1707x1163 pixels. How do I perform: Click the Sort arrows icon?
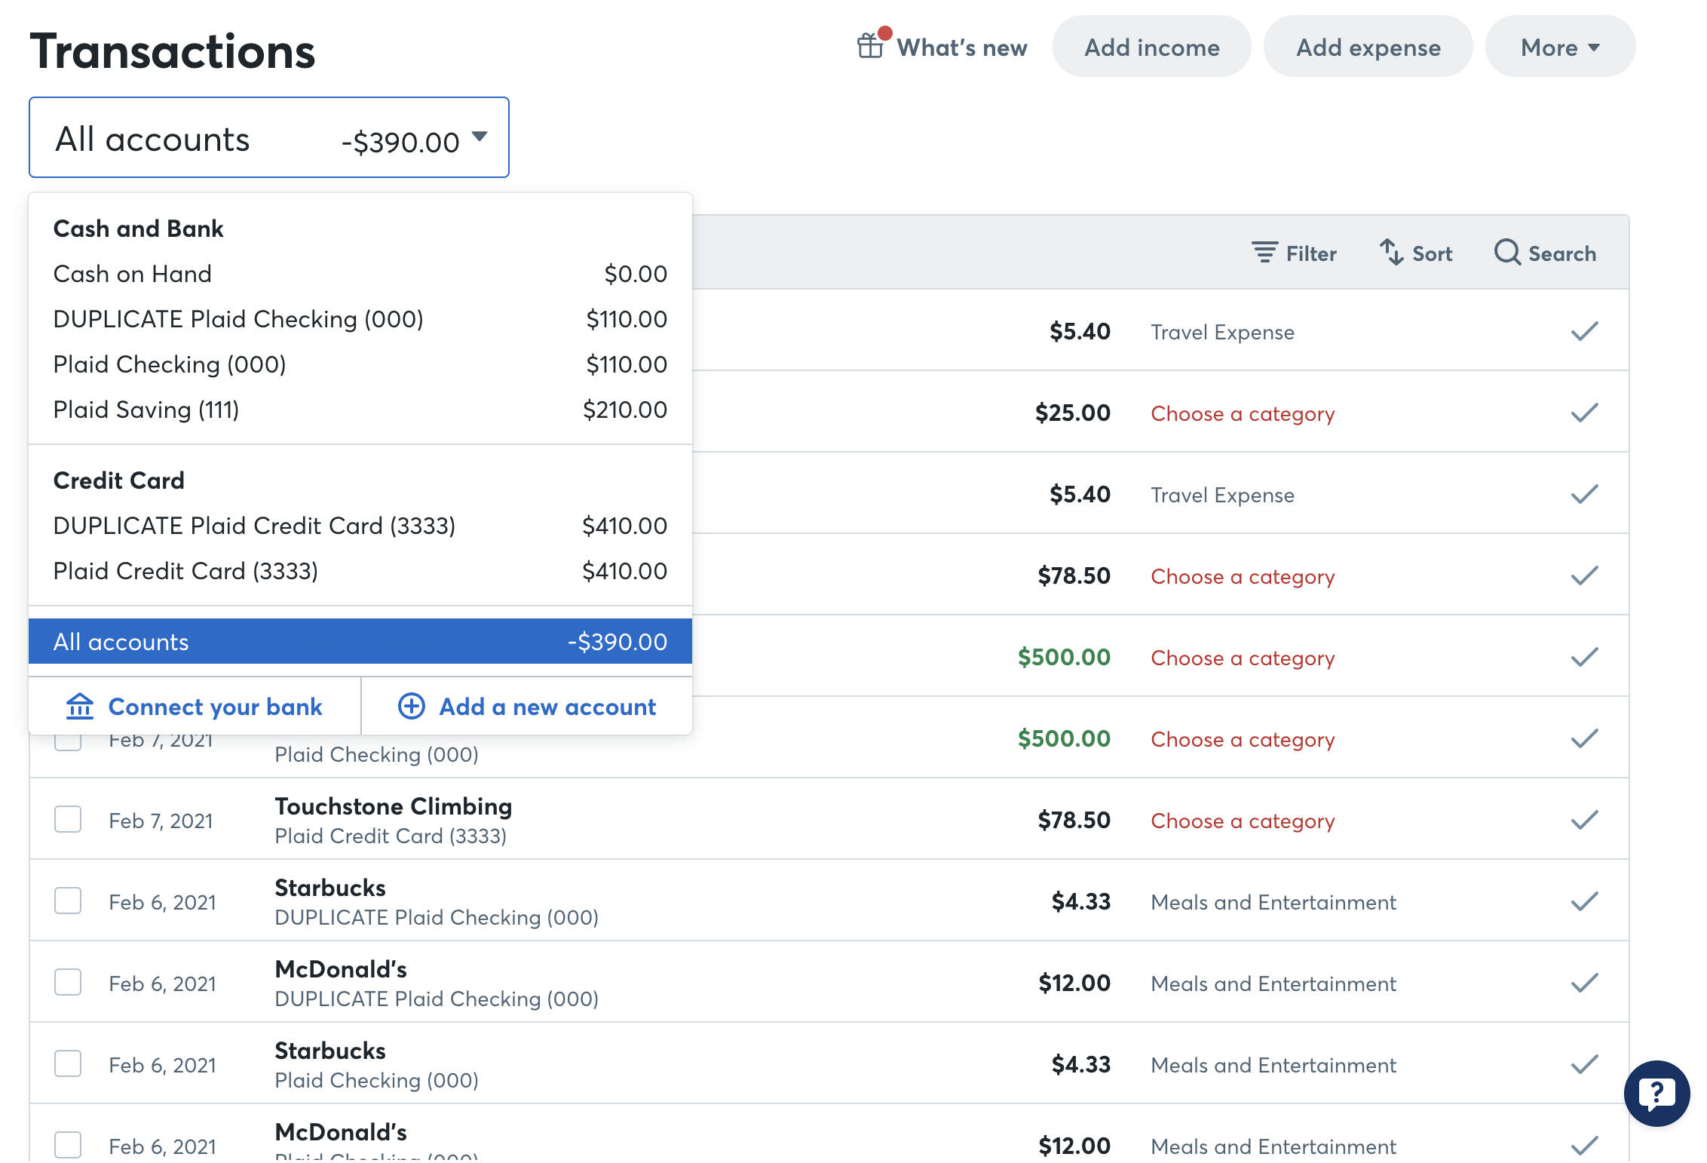pos(1391,253)
